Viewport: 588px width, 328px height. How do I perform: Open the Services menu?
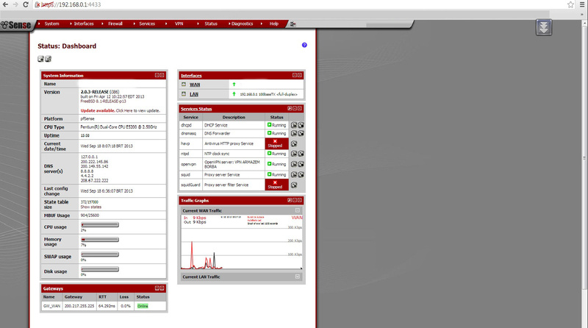(x=147, y=24)
